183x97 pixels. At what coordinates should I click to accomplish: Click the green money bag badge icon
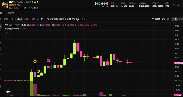35,2
